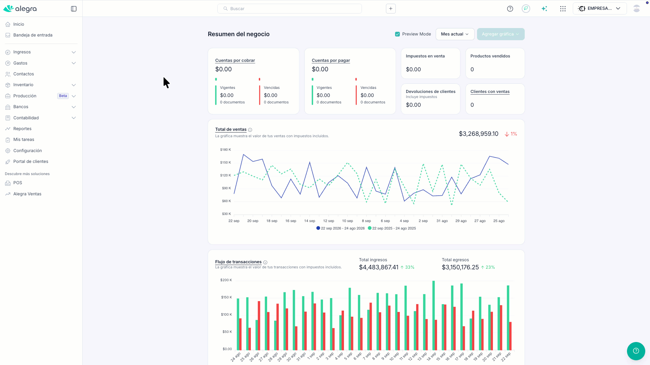This screenshot has width=650, height=365.
Task: Expand the Producción menu chevron
Action: 74,96
